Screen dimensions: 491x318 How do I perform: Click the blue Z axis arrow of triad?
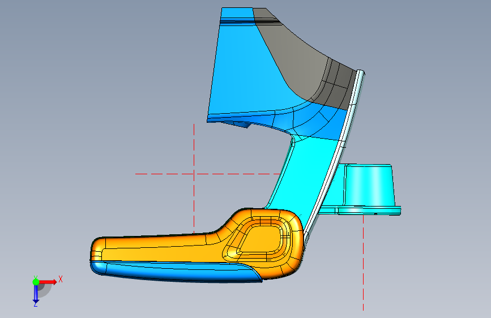pos(36,294)
